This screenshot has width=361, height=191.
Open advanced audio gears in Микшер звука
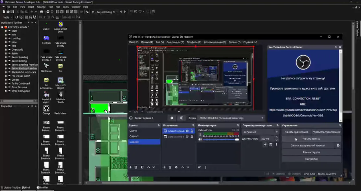(x=199, y=167)
